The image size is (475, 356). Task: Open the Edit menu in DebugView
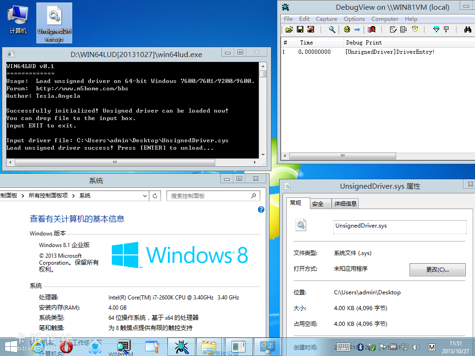304,19
